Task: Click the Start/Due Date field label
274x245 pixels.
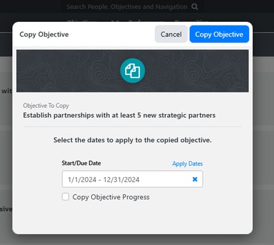Action: pyautogui.click(x=81, y=163)
